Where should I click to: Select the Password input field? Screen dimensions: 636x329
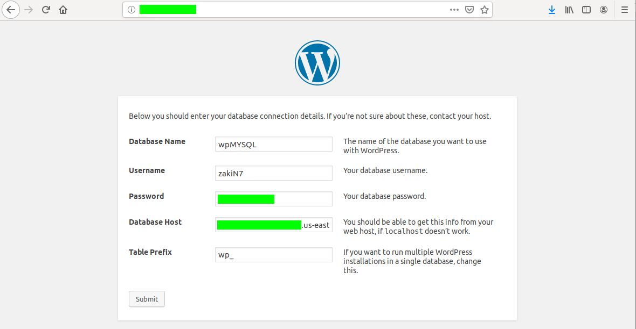click(274, 199)
